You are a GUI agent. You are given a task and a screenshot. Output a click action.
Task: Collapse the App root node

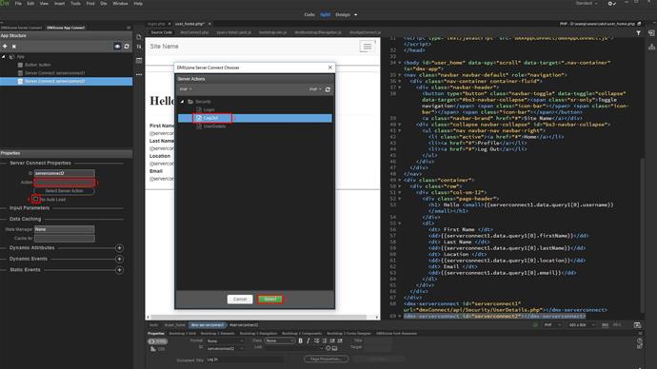click(4, 56)
